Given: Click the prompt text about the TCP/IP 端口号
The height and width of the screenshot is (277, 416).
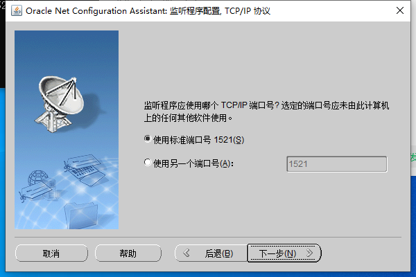Looking at the screenshot, I should 266,111.
